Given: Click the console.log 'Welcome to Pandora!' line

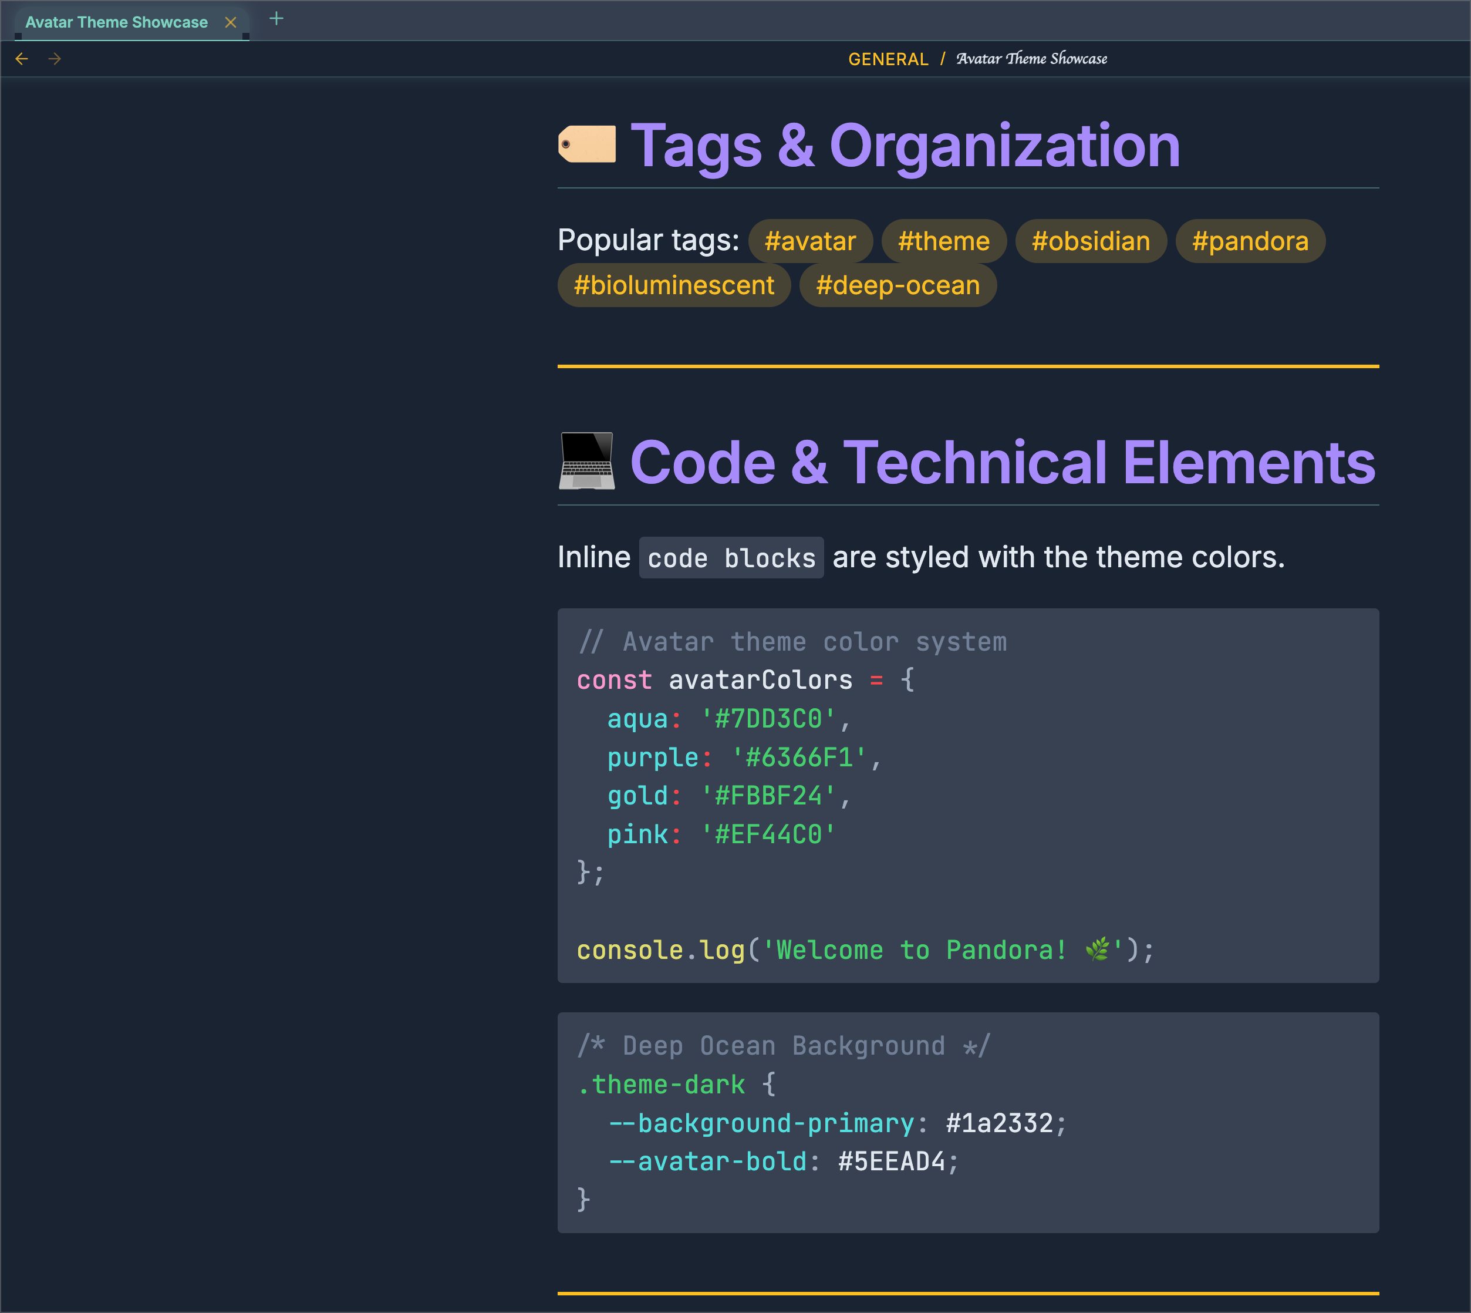Looking at the screenshot, I should (x=865, y=950).
